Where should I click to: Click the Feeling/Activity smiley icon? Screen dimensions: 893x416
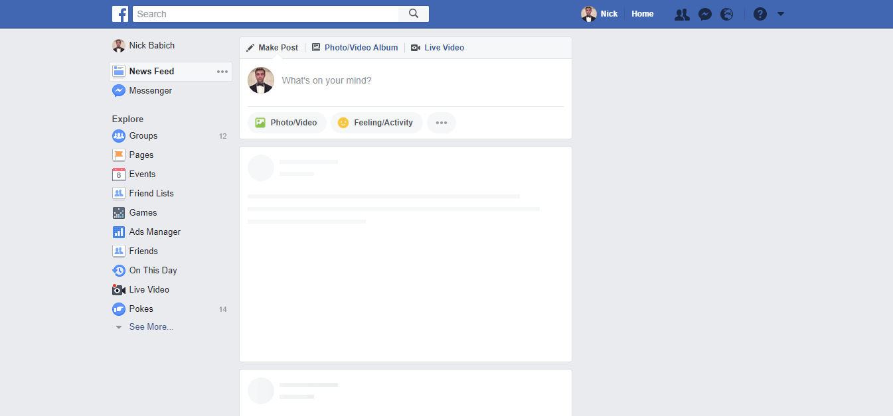[343, 123]
